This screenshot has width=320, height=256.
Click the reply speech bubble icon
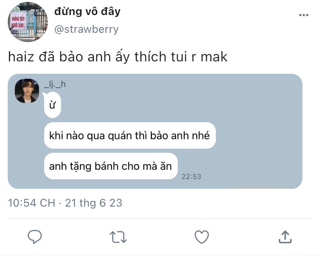[x=35, y=237]
